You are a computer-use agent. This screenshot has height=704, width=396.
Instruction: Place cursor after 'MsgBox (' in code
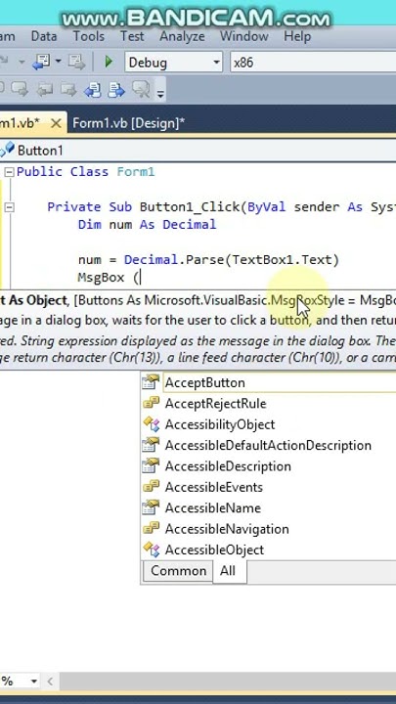pyautogui.click(x=141, y=278)
